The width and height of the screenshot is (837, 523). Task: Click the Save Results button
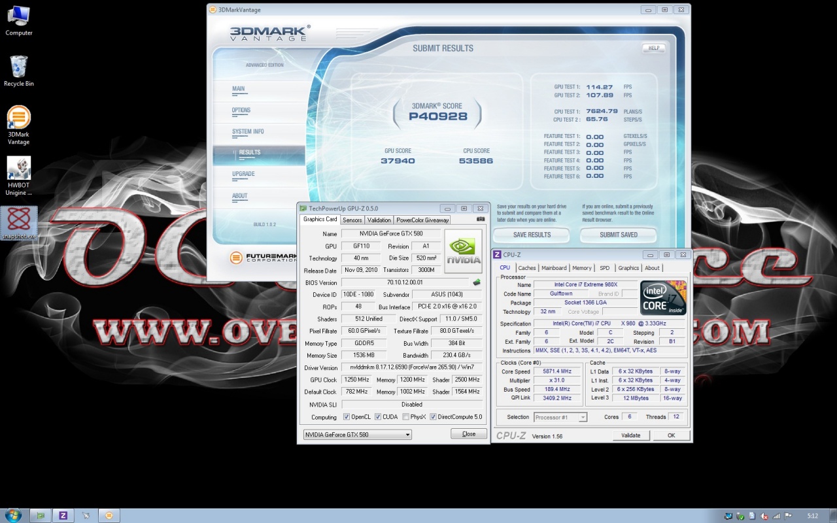click(531, 235)
